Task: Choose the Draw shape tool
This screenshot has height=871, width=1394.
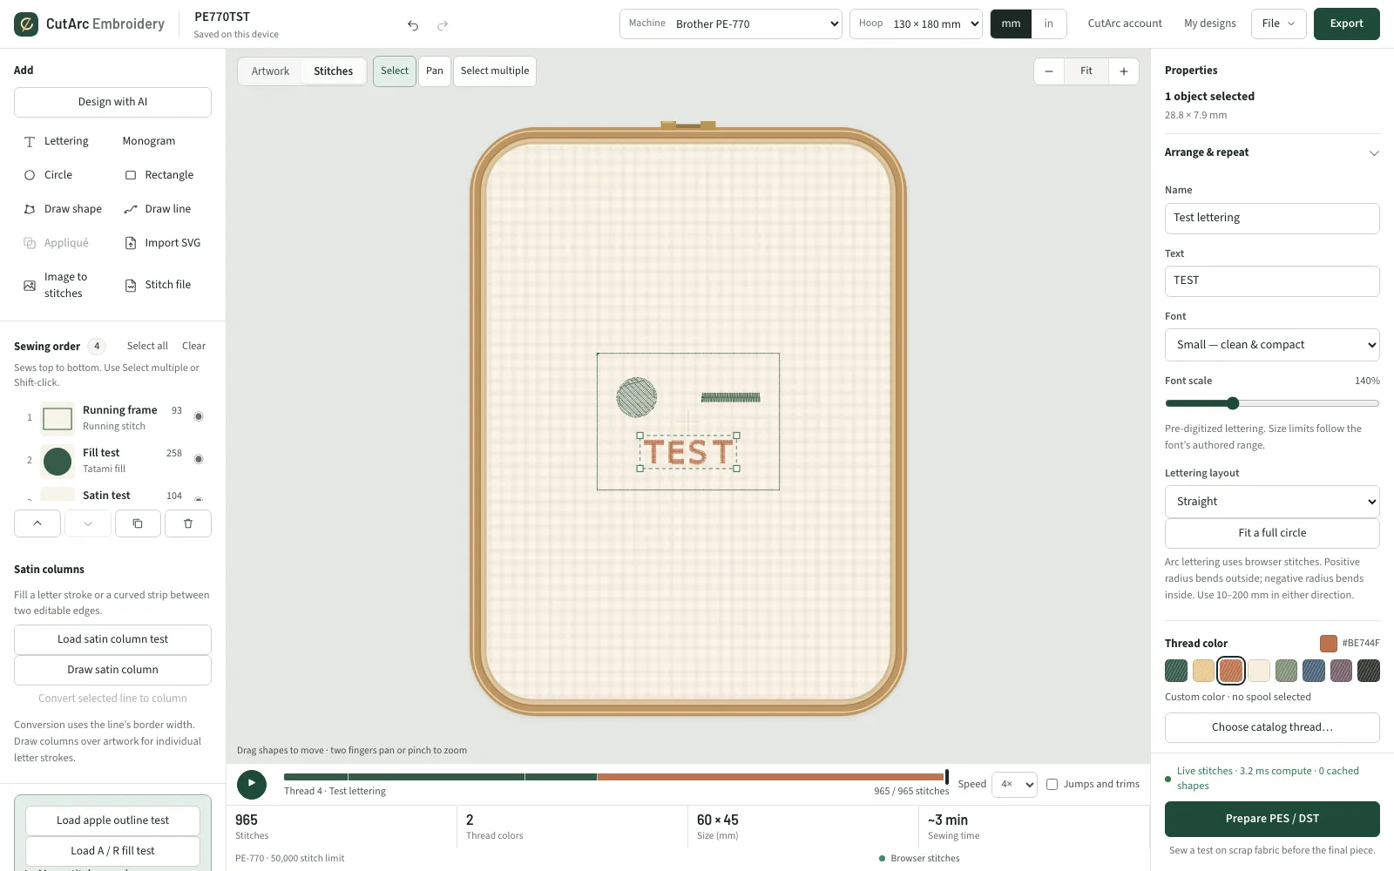Action: pyautogui.click(x=63, y=209)
